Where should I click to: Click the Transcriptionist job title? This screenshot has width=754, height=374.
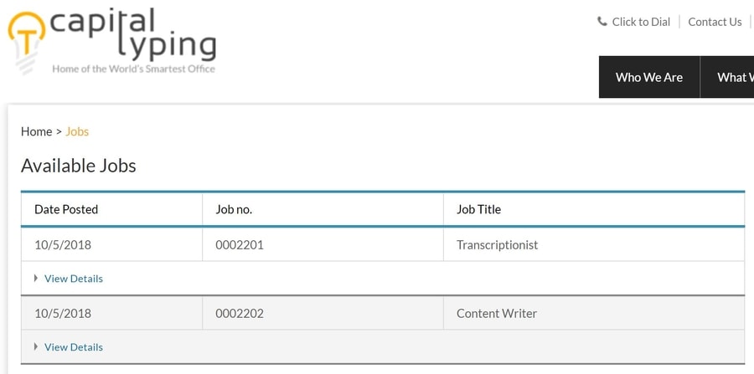(497, 245)
